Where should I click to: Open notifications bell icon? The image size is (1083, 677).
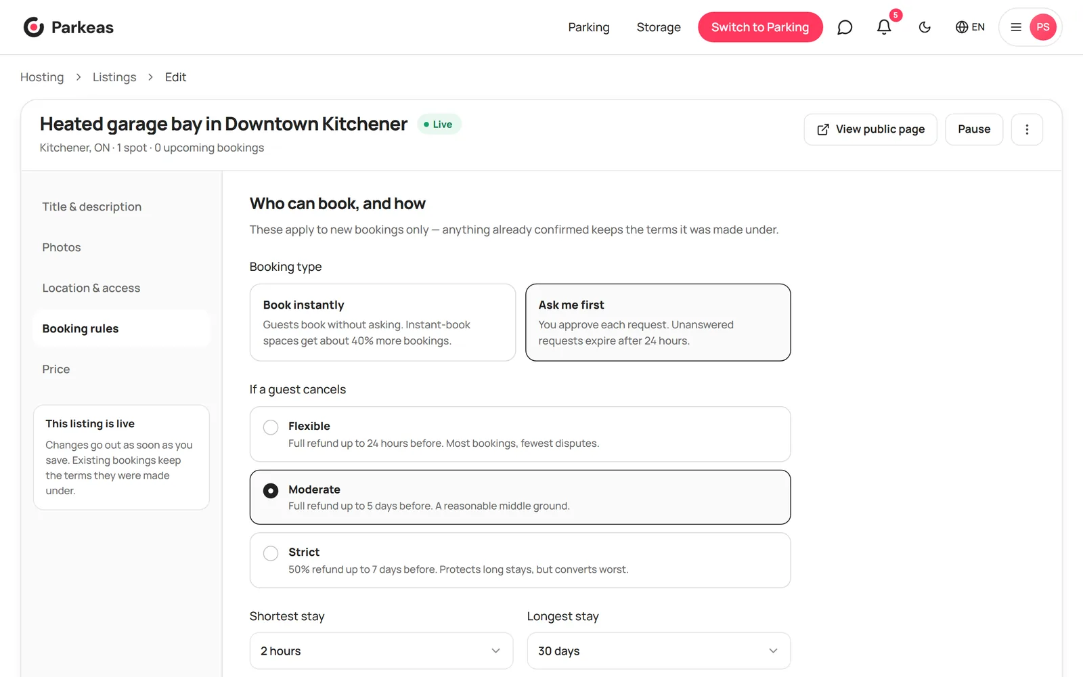[884, 27]
